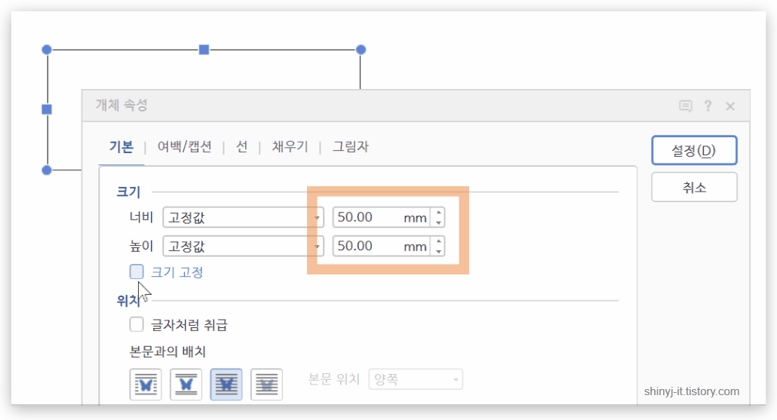The image size is (777, 420).
Task: Open the dialog comment/note icon
Action: click(685, 106)
